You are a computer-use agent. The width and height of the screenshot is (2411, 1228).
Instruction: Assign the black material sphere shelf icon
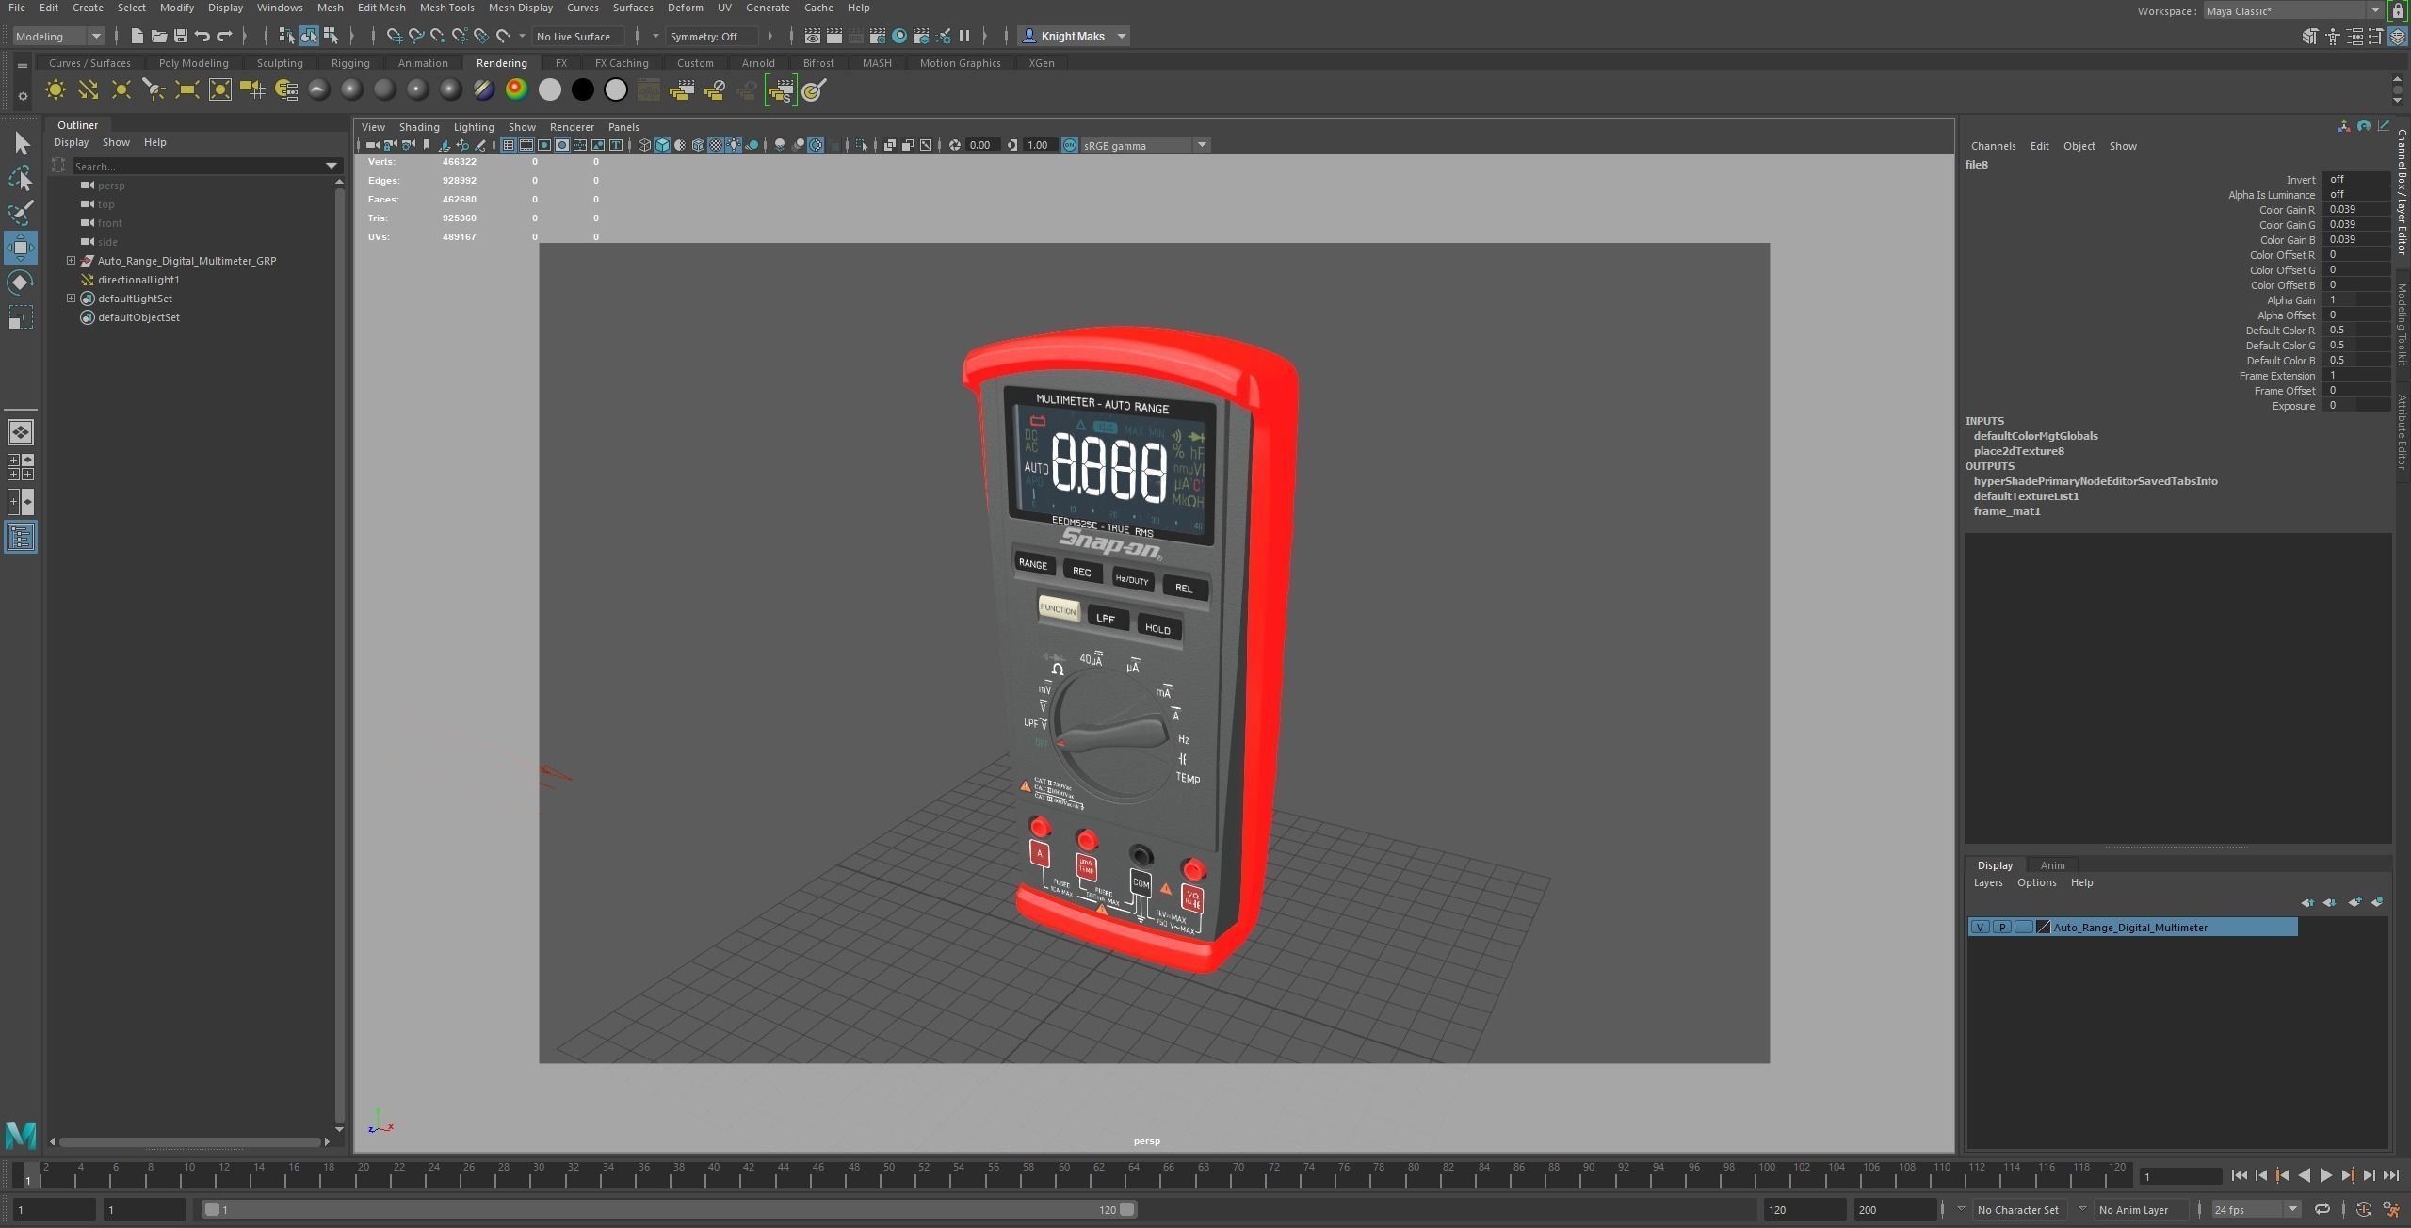(x=583, y=90)
